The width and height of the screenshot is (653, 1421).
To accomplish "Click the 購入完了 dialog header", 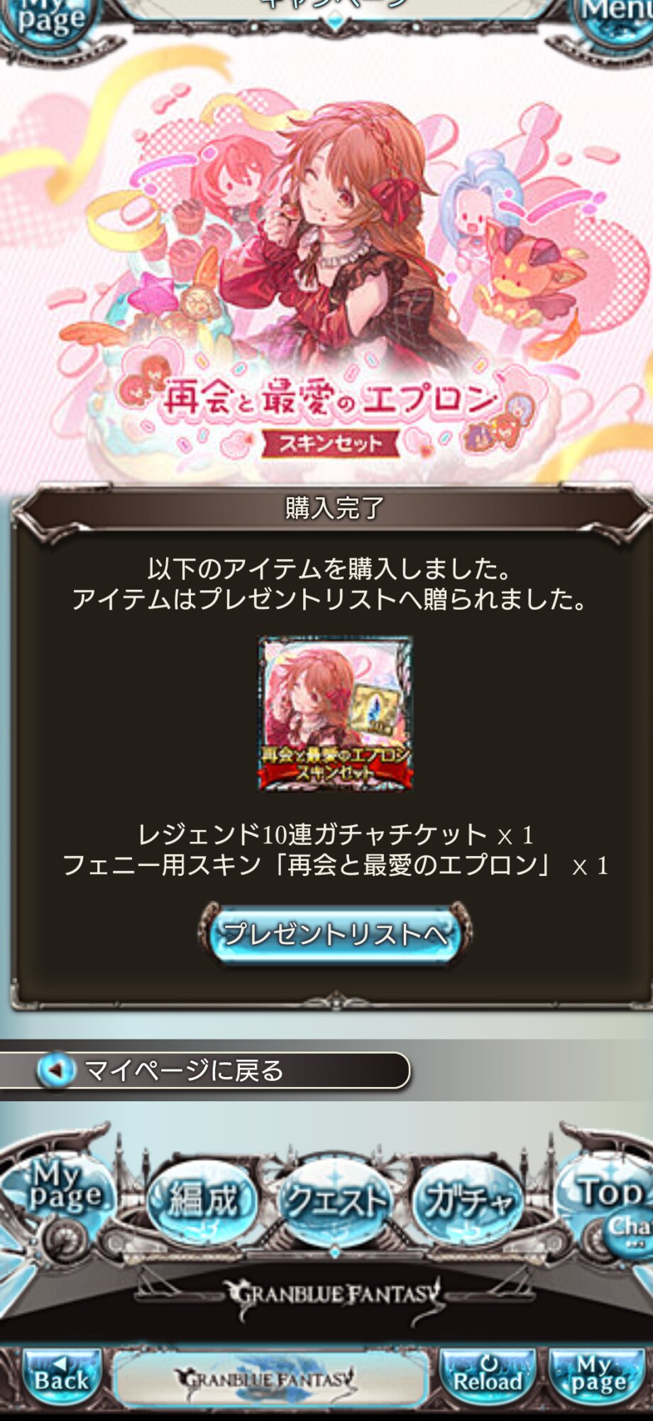I will (x=334, y=508).
